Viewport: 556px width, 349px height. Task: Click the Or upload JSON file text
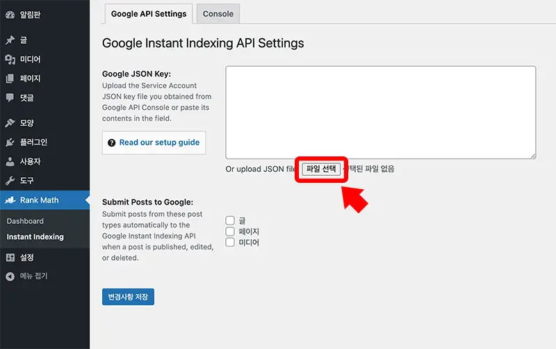[261, 169]
